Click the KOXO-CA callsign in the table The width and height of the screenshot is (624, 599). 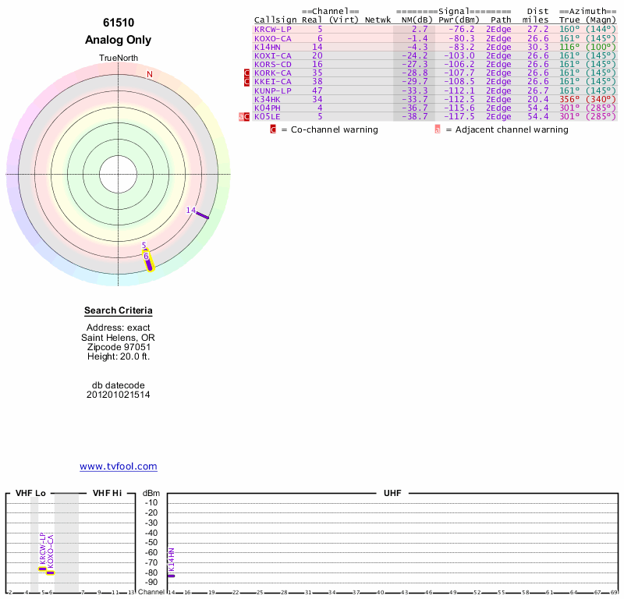(x=272, y=38)
